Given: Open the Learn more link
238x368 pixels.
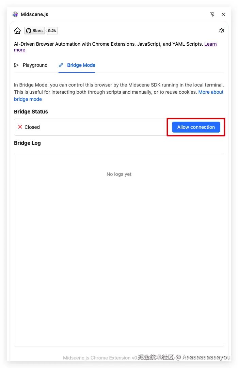Looking at the screenshot, I should coord(210,44).
